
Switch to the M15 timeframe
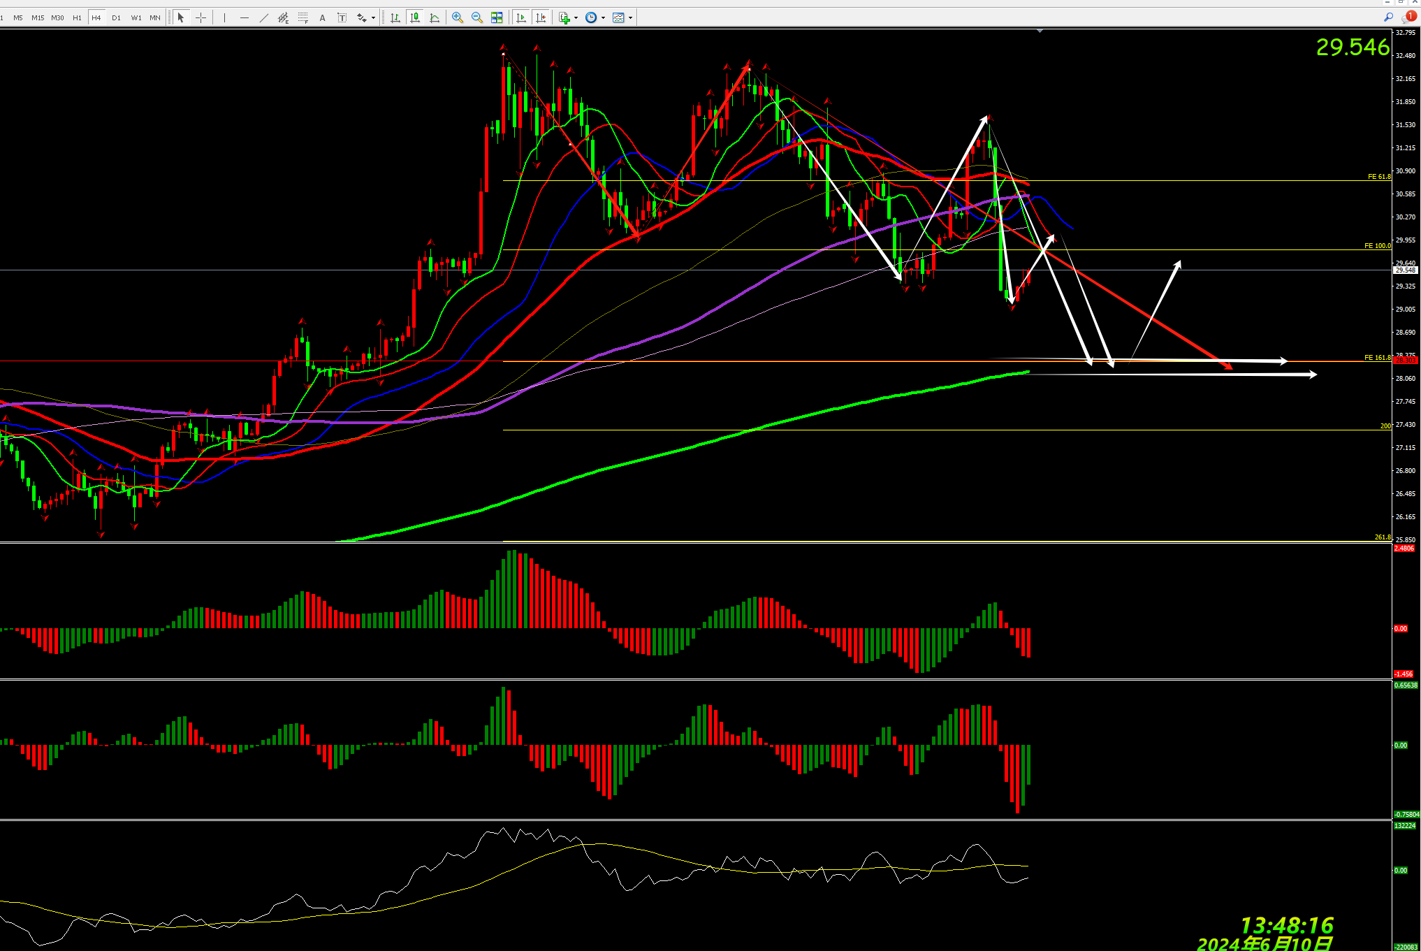click(x=38, y=17)
